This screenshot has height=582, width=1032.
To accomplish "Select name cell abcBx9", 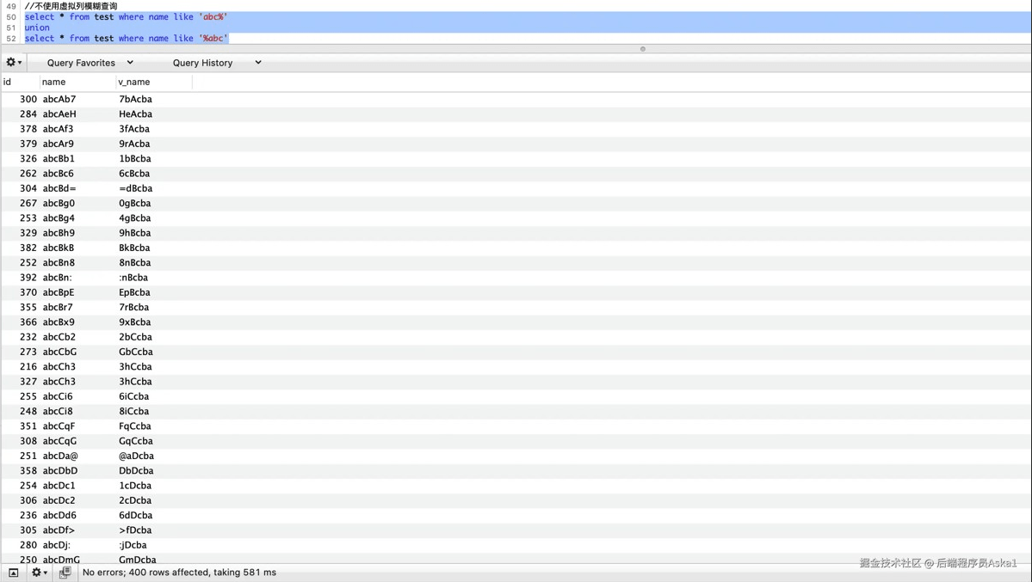I will click(x=59, y=322).
